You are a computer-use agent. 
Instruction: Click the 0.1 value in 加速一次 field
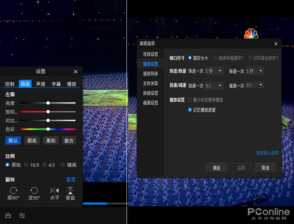[208, 86]
